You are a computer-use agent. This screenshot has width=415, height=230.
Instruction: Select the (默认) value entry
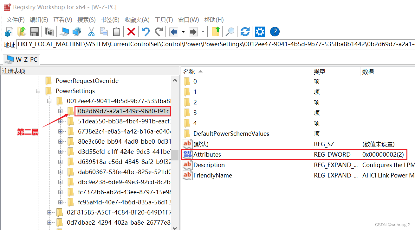[x=201, y=144]
